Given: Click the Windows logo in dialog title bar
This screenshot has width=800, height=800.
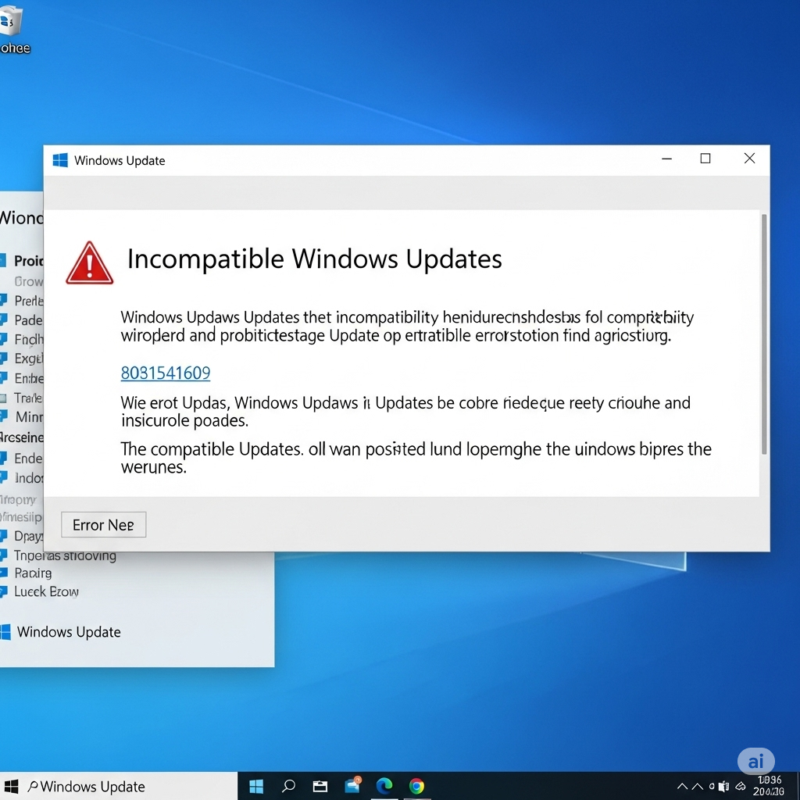Looking at the screenshot, I should [x=60, y=160].
